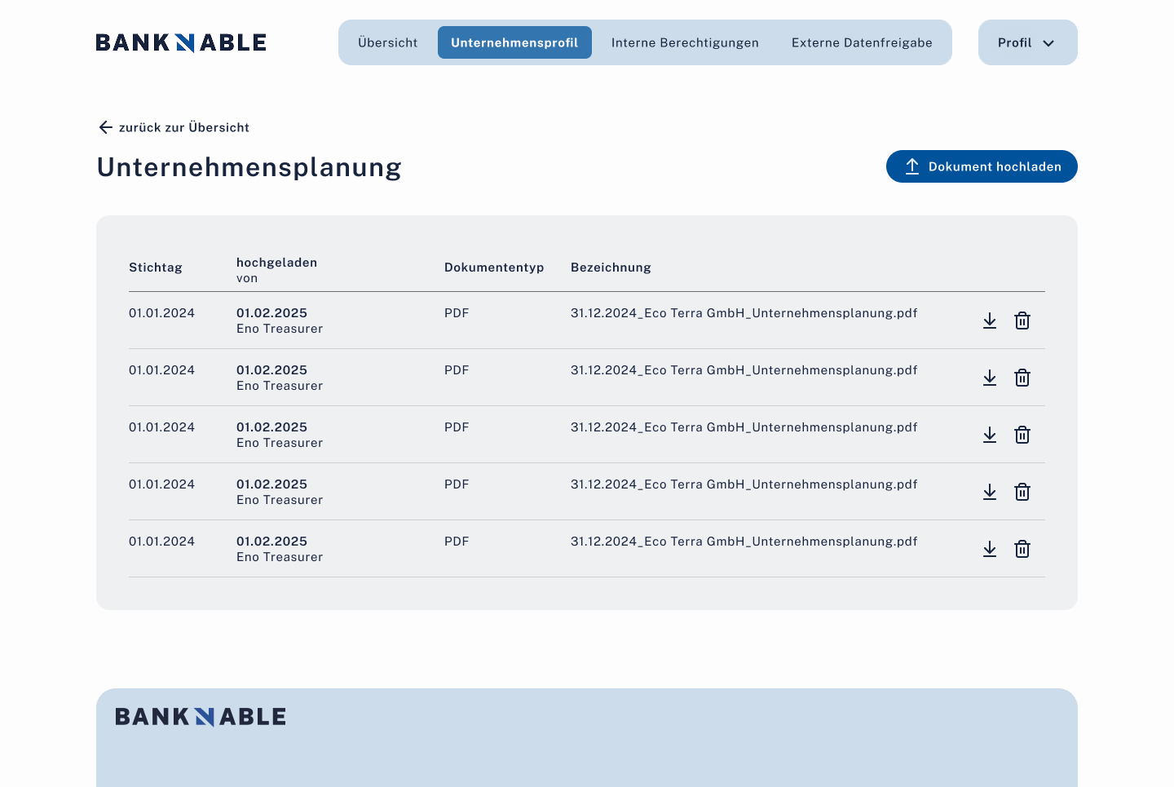Delete the third row's document

1022,435
